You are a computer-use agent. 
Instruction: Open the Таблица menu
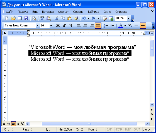pos(93,12)
